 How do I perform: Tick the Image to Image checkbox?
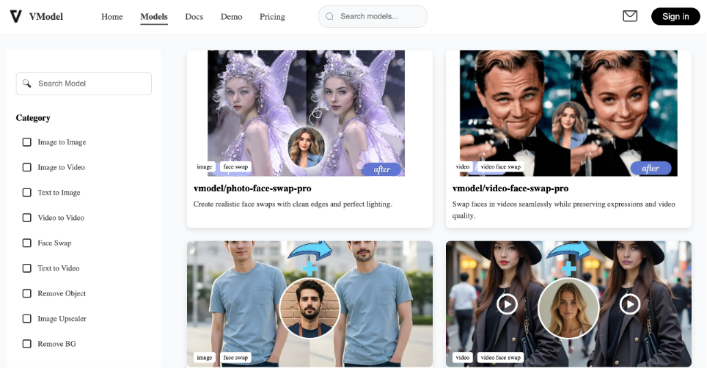tap(27, 142)
